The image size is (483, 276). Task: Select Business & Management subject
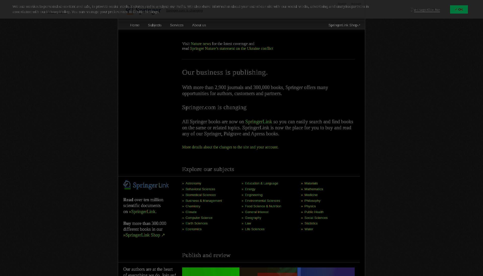click(x=204, y=201)
